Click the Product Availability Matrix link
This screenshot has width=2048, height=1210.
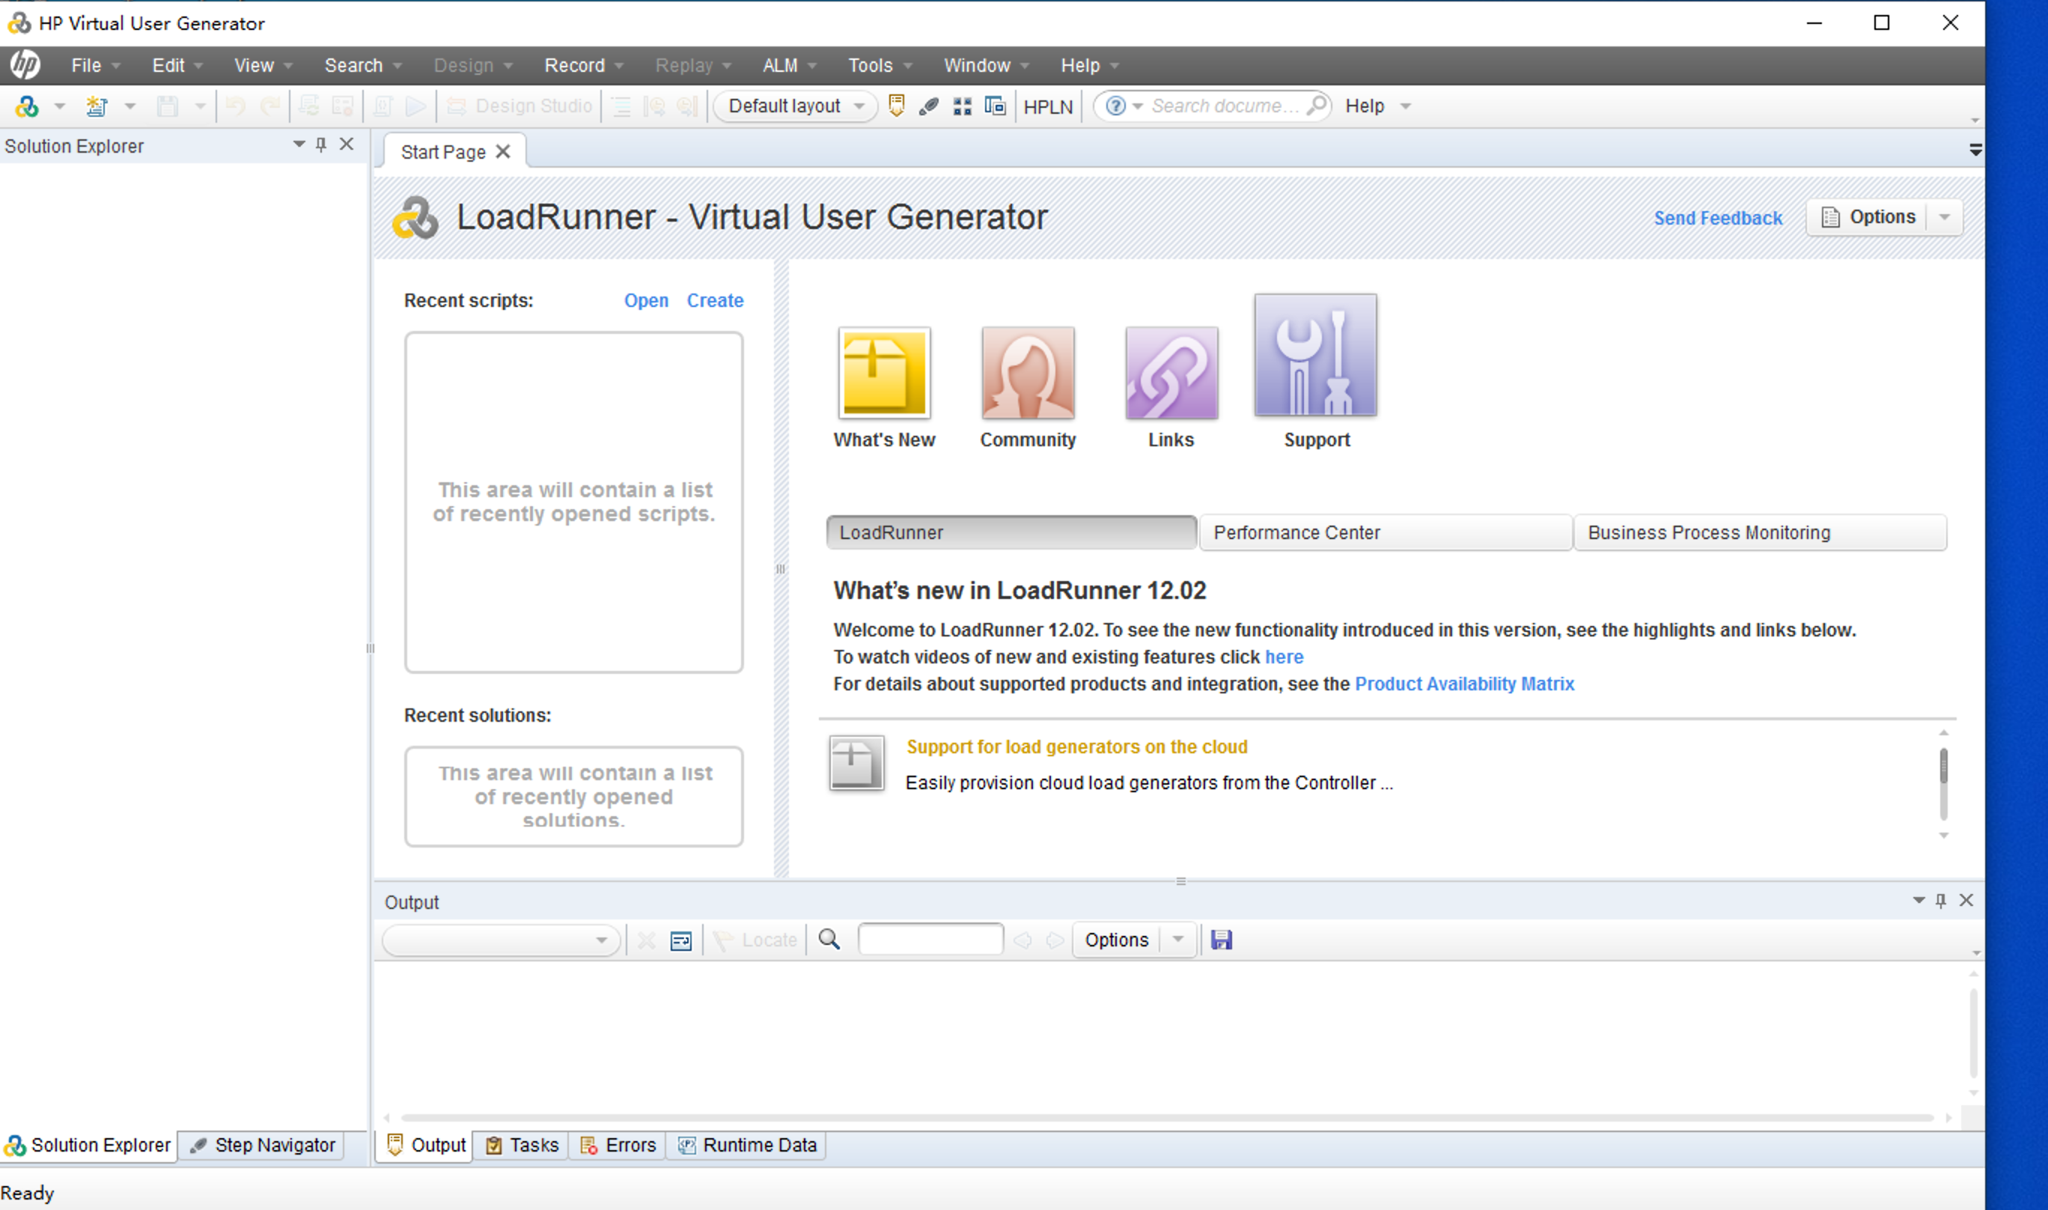point(1464,684)
